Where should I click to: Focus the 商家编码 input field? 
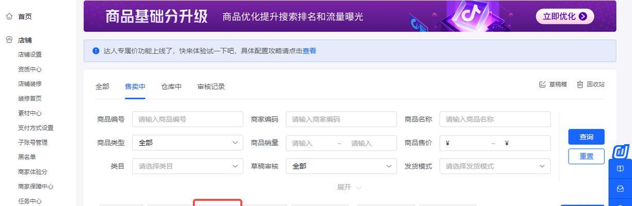[342, 119]
